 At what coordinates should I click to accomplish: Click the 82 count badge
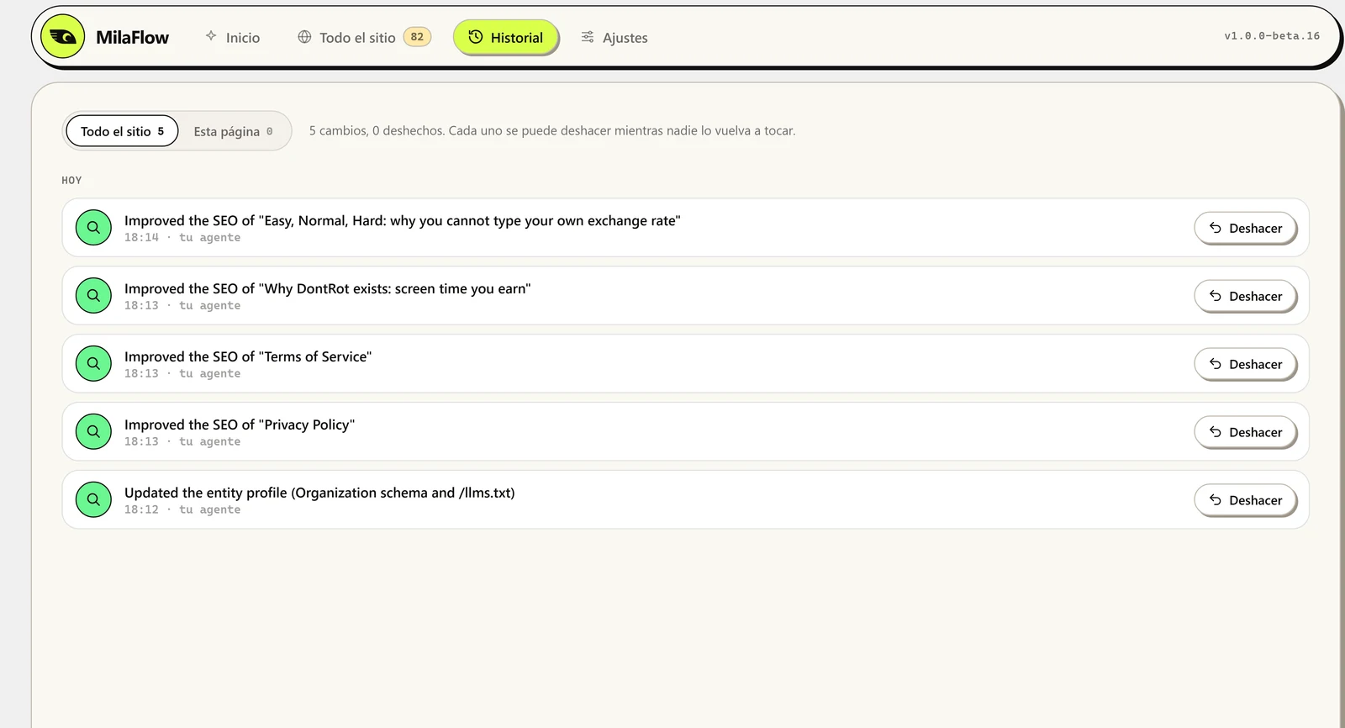coord(417,37)
